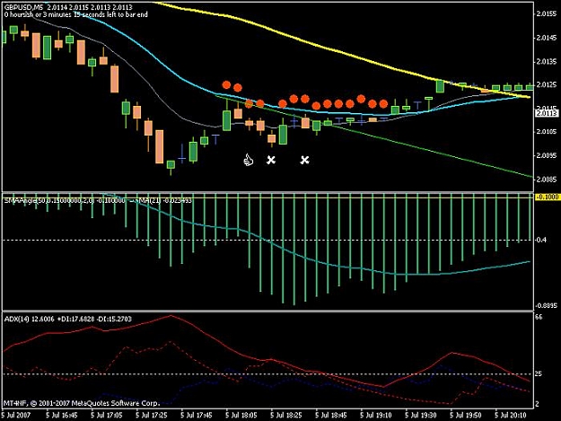The width and height of the screenshot is (561, 421).
Task: Click the '5 Jul 17:05' time label
Action: (x=106, y=416)
